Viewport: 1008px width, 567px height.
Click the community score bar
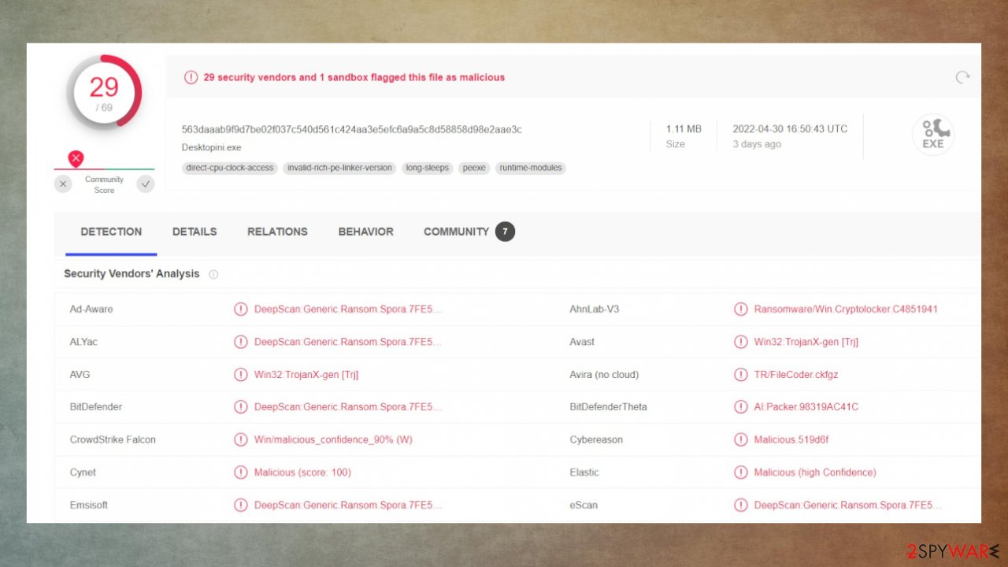(104, 169)
